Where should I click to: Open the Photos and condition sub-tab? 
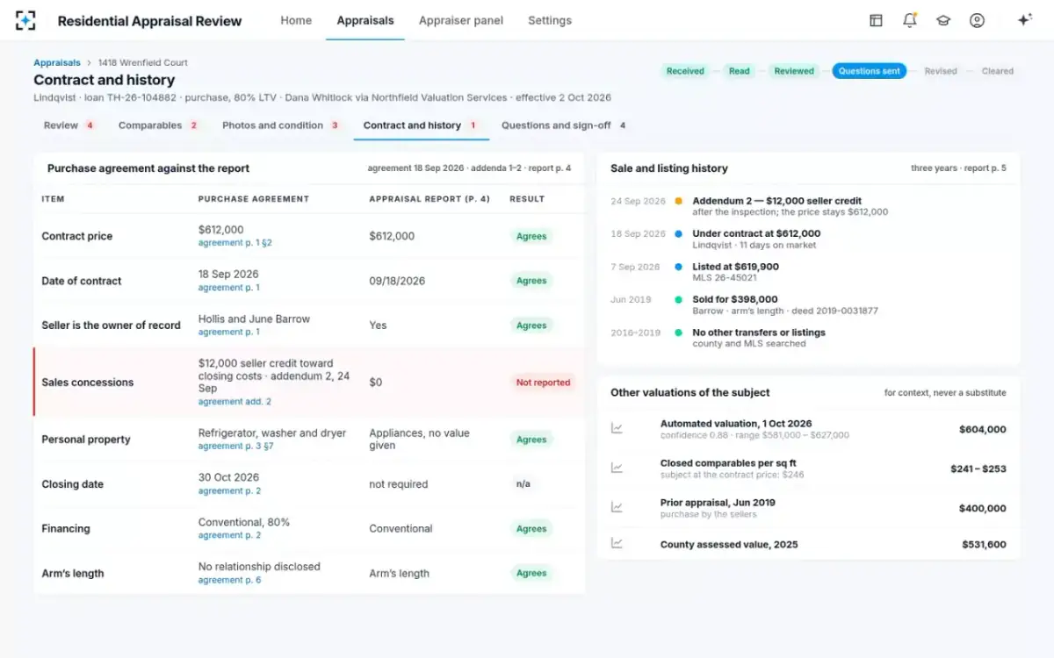(x=281, y=125)
